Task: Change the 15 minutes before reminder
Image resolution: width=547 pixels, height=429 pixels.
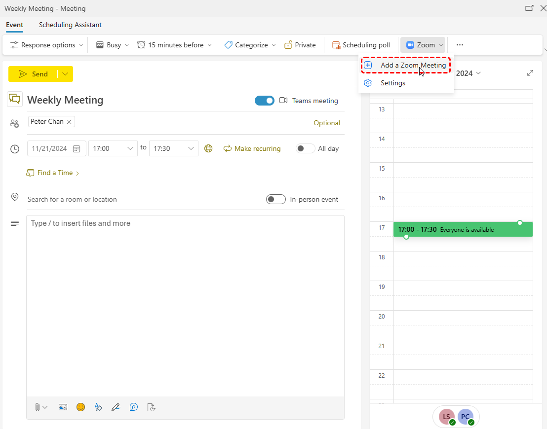Action: pos(174,45)
